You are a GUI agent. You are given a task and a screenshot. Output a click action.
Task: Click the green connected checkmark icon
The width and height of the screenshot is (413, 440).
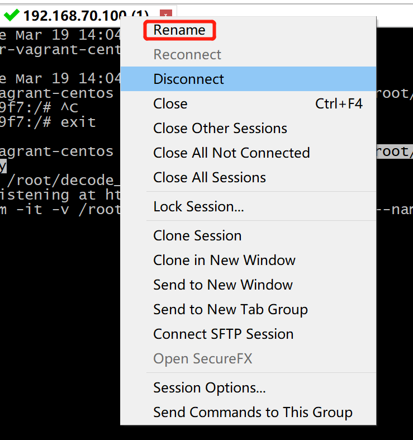(11, 16)
